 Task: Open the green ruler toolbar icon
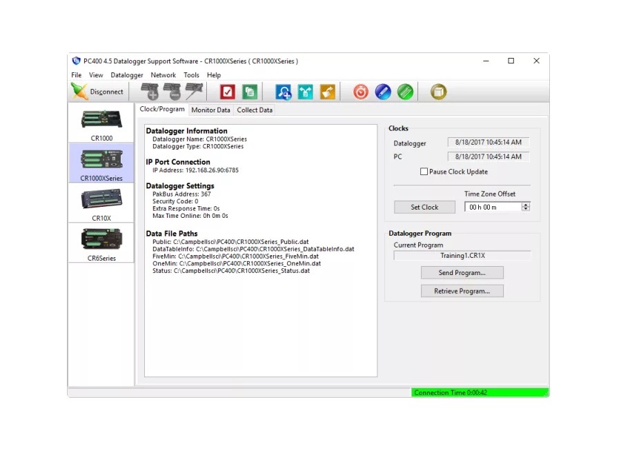click(x=405, y=92)
